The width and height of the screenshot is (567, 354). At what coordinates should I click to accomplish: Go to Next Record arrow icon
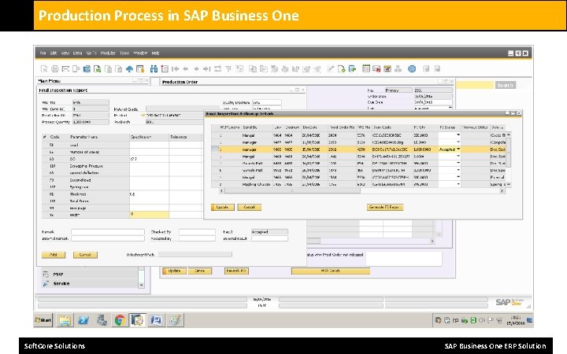[x=196, y=68]
